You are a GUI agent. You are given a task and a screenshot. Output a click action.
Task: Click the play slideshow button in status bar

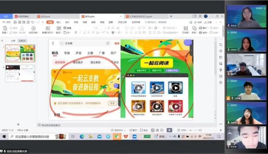169,130
